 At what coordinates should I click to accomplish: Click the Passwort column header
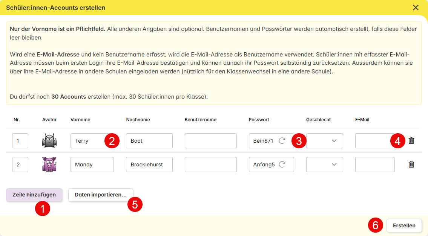(x=259, y=120)
